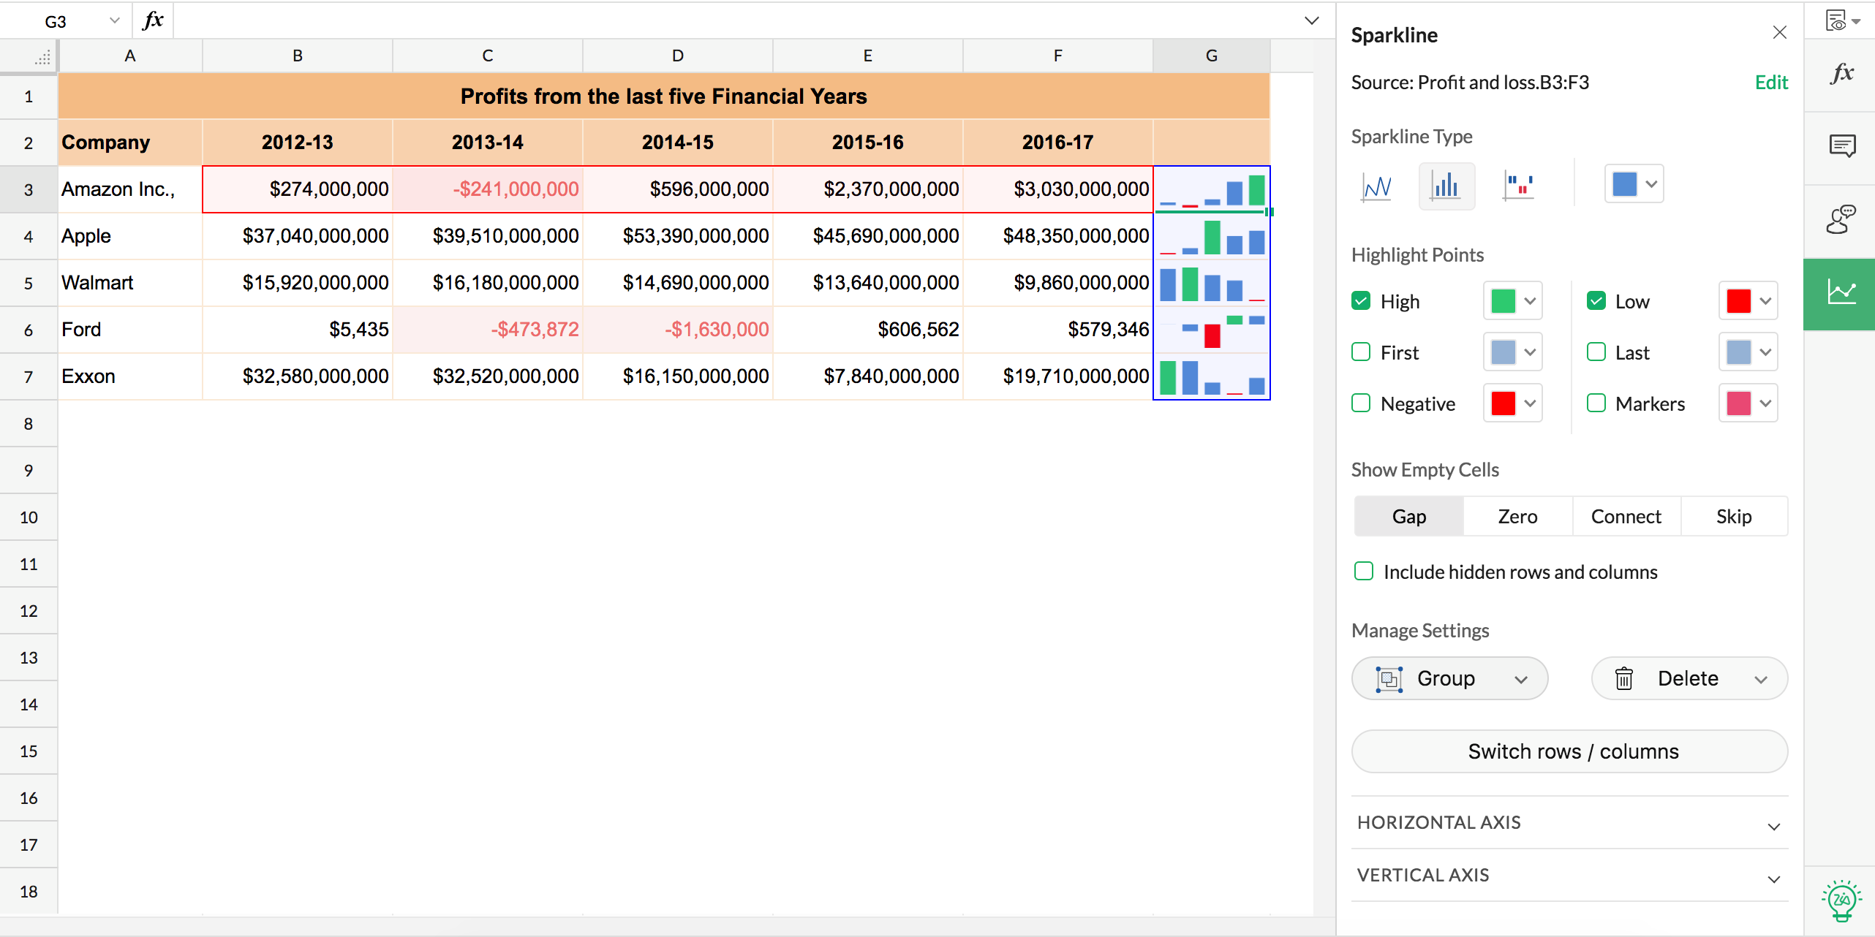Open the Group dropdown button
1875x937 pixels.
(1449, 678)
